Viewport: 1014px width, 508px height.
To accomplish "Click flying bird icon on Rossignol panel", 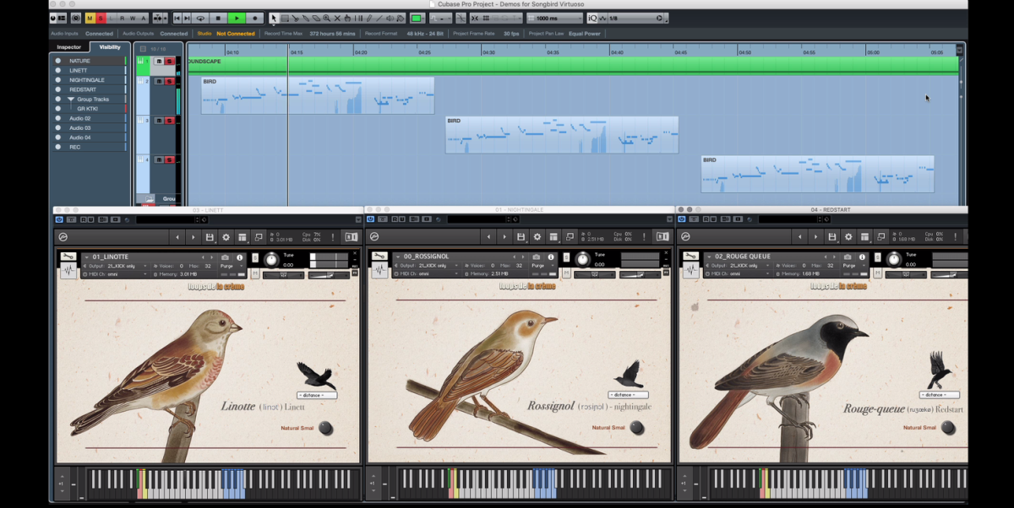I will 628,374.
